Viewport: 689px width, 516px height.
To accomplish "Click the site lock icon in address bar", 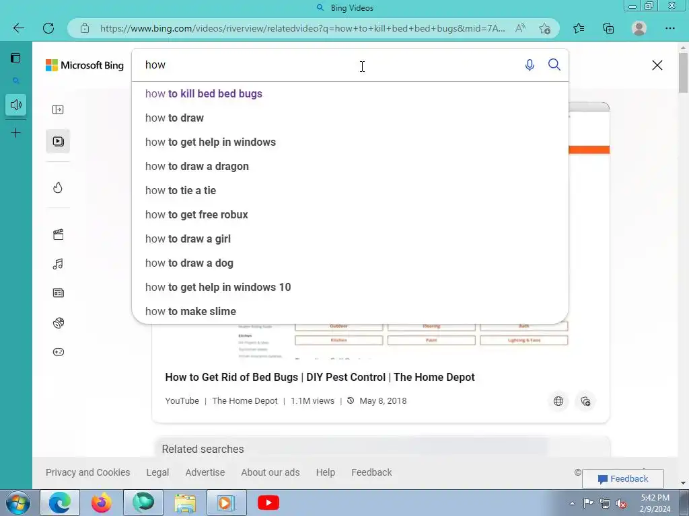I will point(85,28).
